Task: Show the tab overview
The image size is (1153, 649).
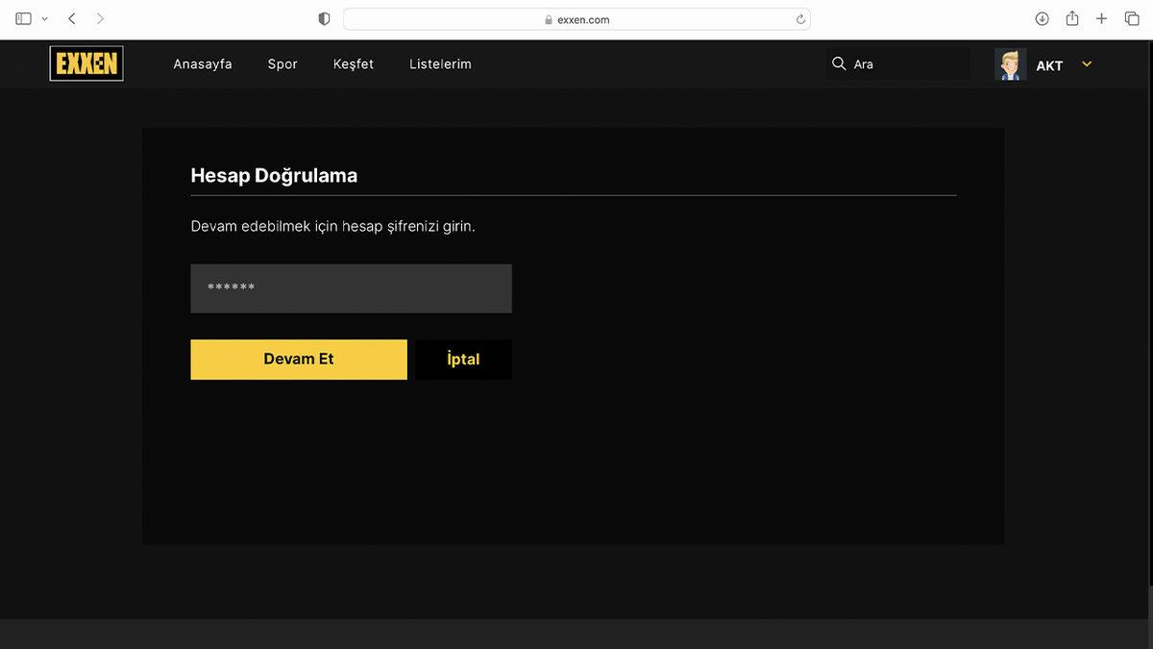Action: pyautogui.click(x=1132, y=19)
